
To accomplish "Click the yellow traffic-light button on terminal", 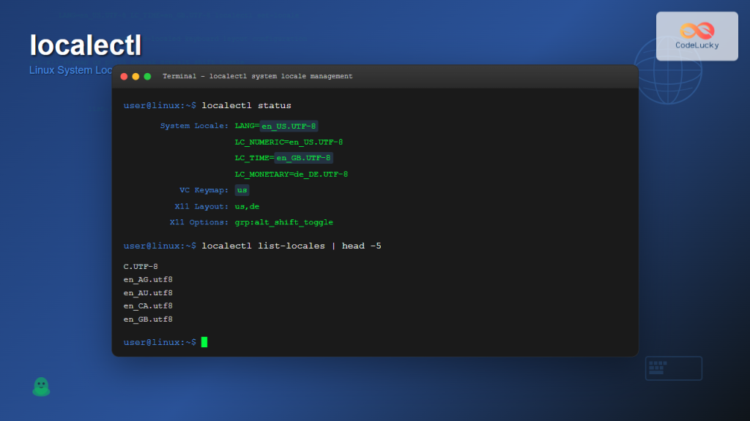I will pos(135,75).
